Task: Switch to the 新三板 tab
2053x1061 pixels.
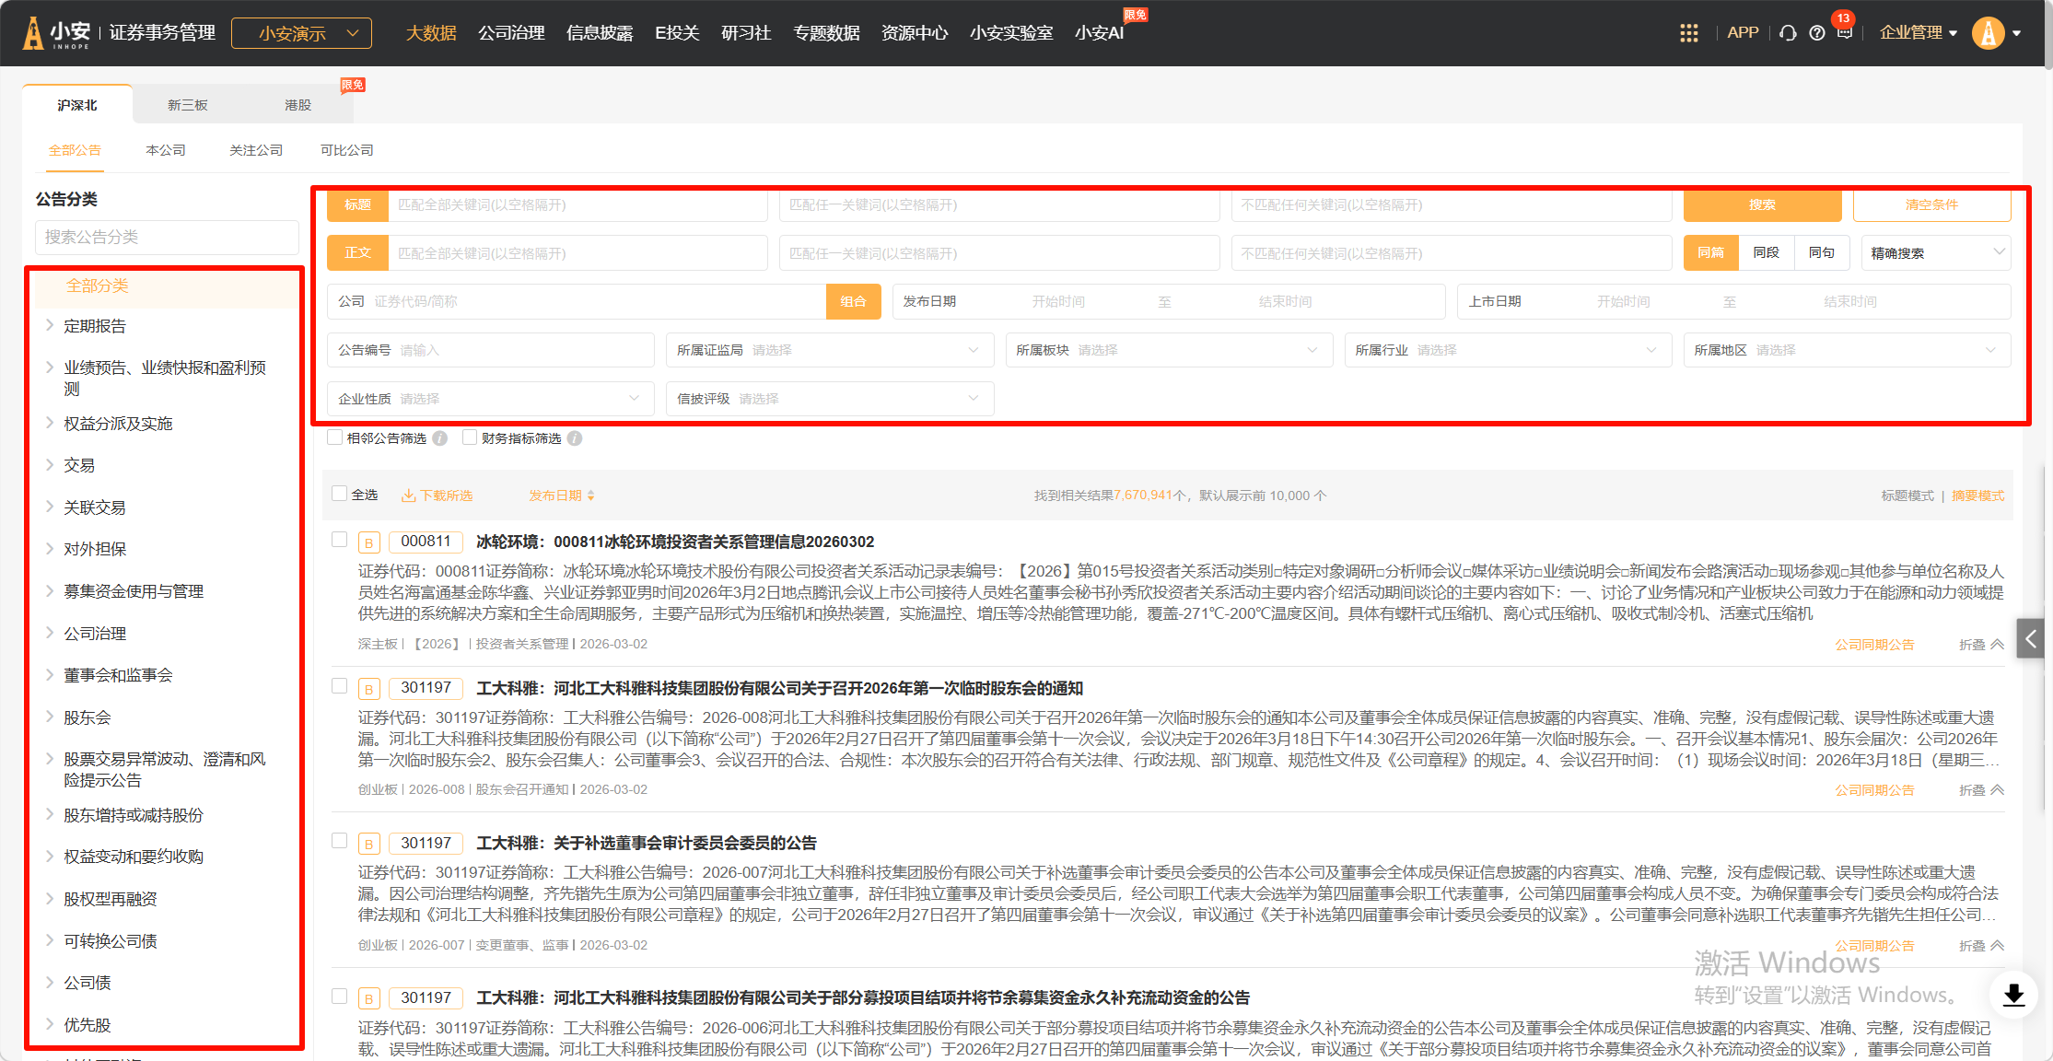Action: 187,105
